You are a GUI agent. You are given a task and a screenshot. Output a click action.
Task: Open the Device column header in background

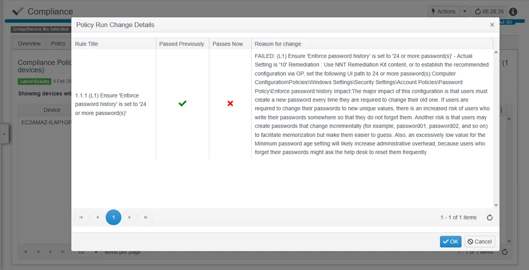click(52, 110)
